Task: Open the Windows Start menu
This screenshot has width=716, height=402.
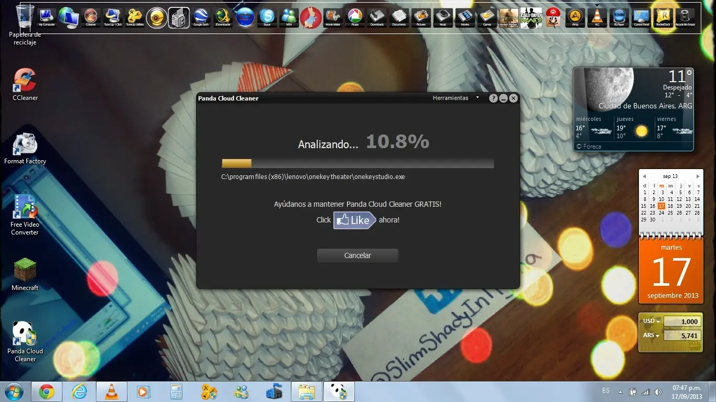Action: pyautogui.click(x=14, y=392)
